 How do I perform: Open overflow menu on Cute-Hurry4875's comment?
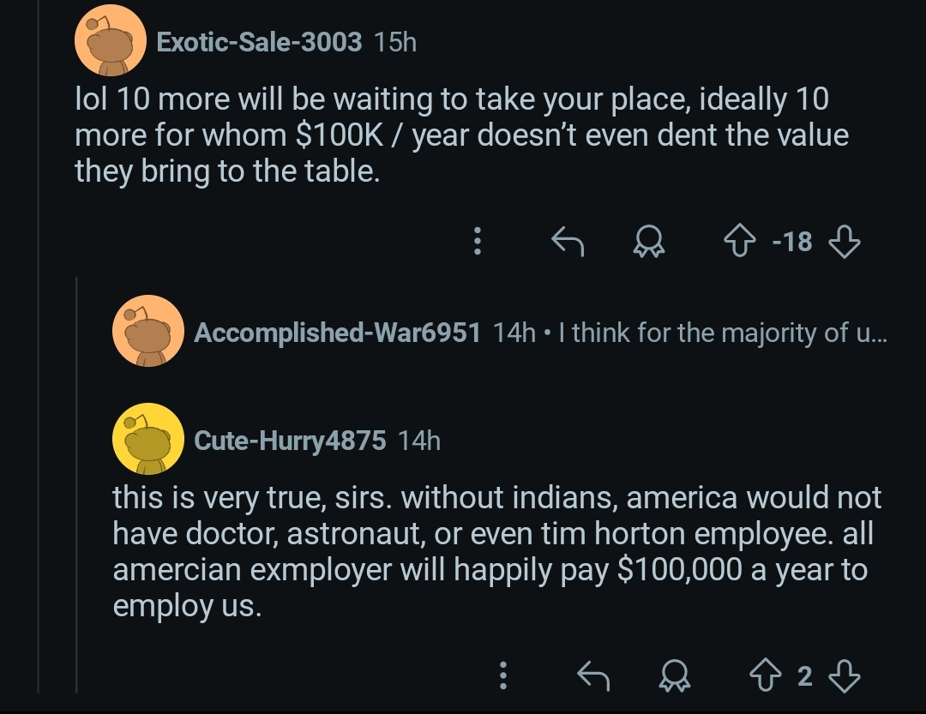click(x=504, y=676)
